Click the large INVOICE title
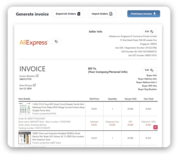 pyautogui.click(x=32, y=69)
